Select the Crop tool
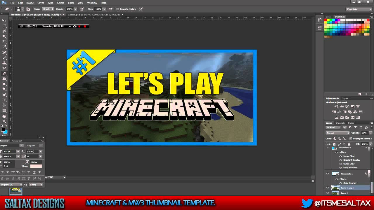 point(4,42)
